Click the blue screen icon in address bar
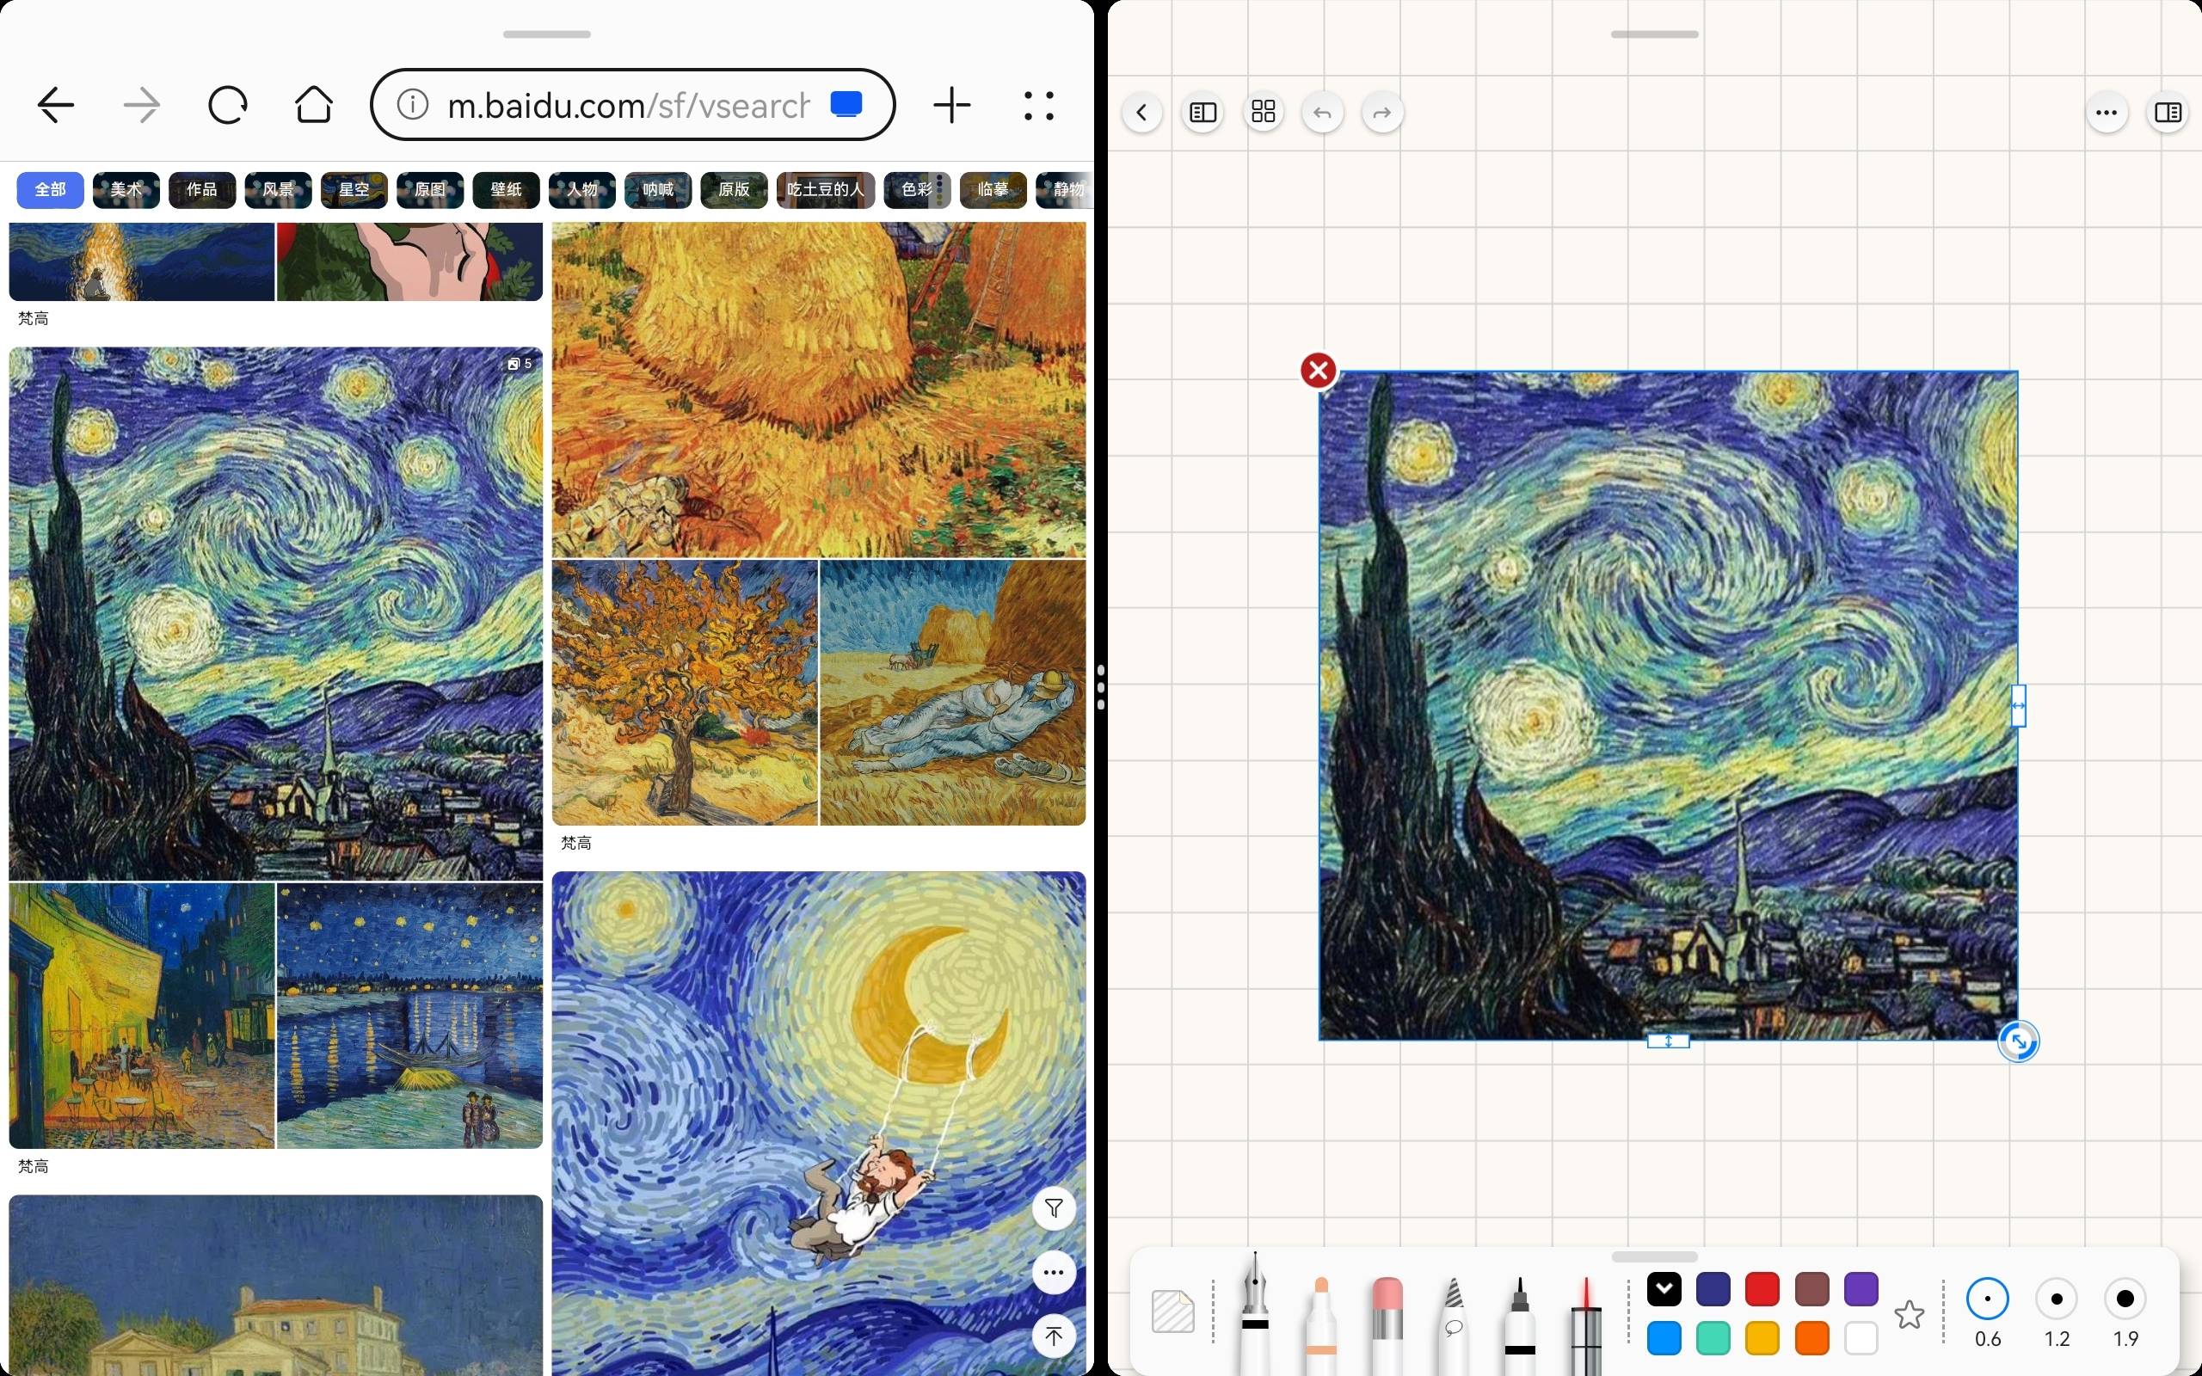This screenshot has width=2202, height=1376. coord(846,105)
